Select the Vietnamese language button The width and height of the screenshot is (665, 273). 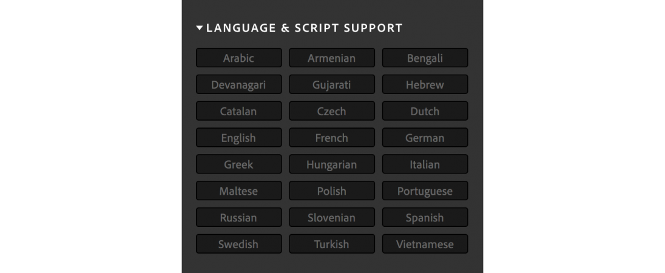(425, 245)
